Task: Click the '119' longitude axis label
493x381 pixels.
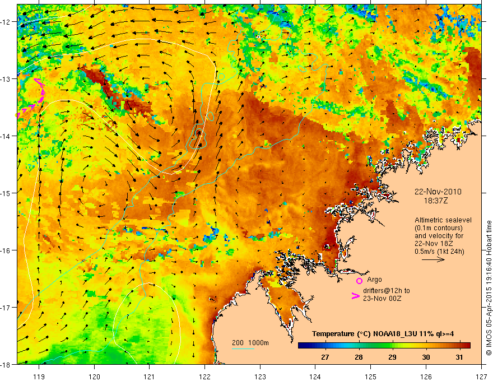Action: pos(39,377)
